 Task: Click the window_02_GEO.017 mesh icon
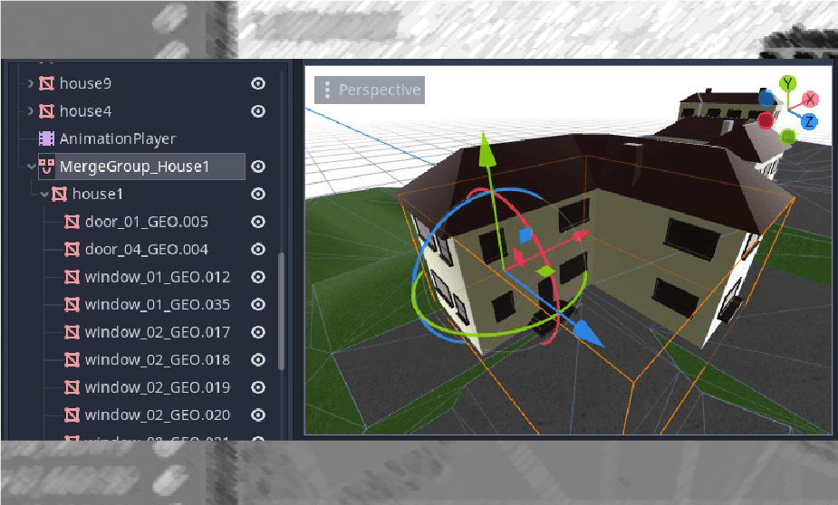pos(72,332)
